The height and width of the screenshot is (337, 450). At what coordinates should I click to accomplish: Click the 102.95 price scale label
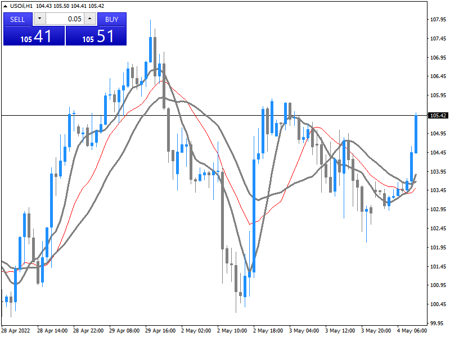point(437,210)
